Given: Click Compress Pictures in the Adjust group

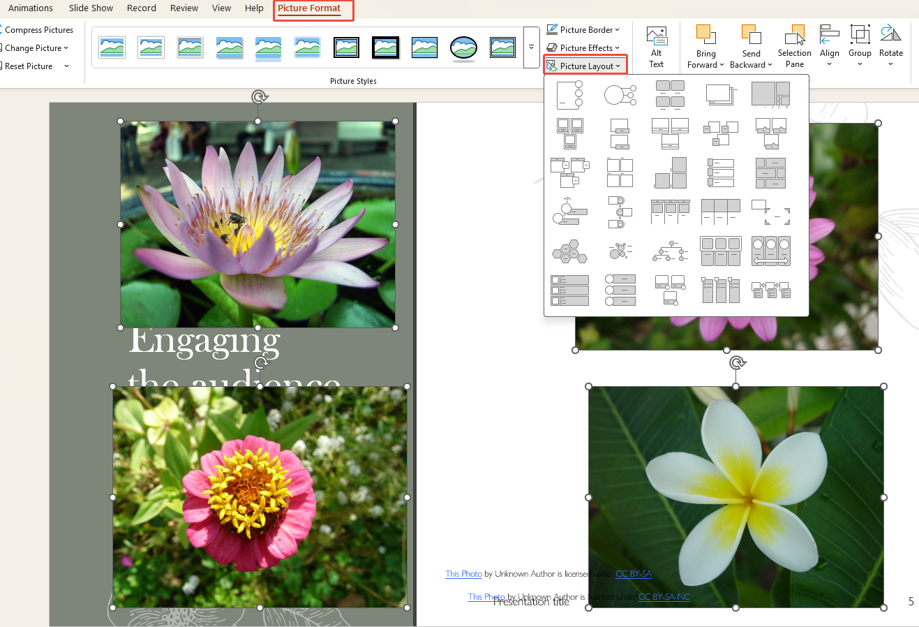Looking at the screenshot, I should [39, 29].
